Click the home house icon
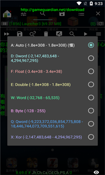The height and width of the screenshot is (175, 105). [7, 14]
